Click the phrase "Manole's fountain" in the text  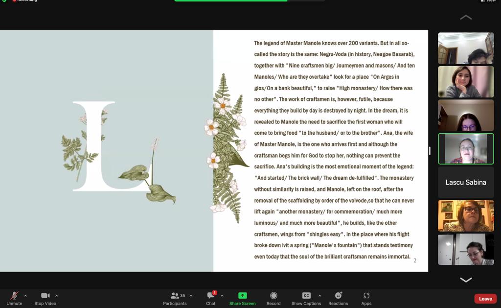(x=335, y=245)
